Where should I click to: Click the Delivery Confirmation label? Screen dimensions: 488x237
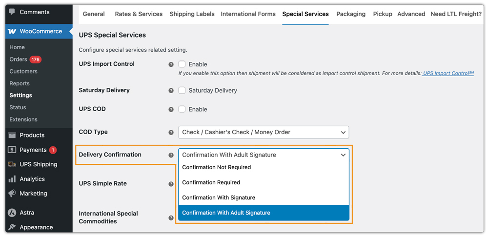(110, 155)
